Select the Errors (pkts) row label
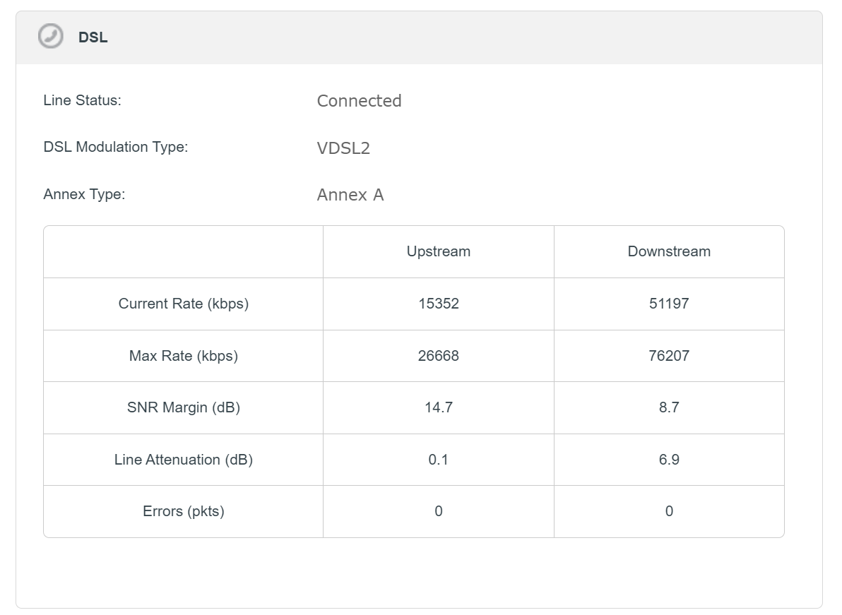842x615 pixels. tap(184, 511)
